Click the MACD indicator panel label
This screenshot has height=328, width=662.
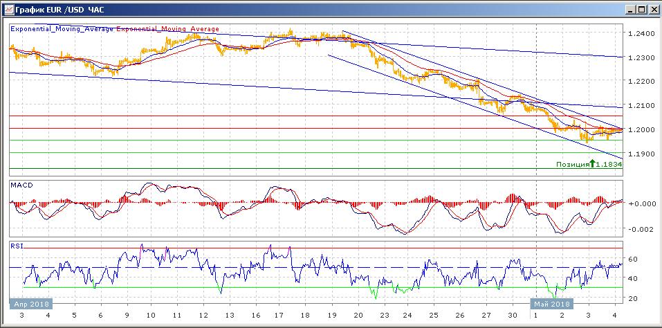point(20,185)
